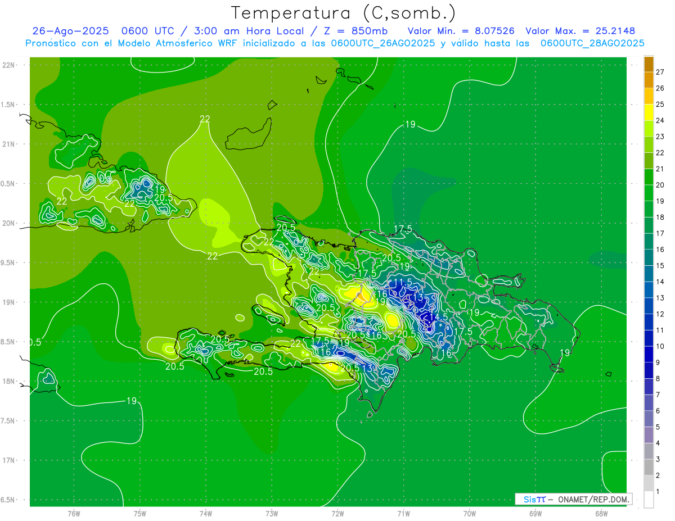Click the '73W' longitude axis label
The width and height of the screenshot is (675, 521).
pyautogui.click(x=272, y=513)
